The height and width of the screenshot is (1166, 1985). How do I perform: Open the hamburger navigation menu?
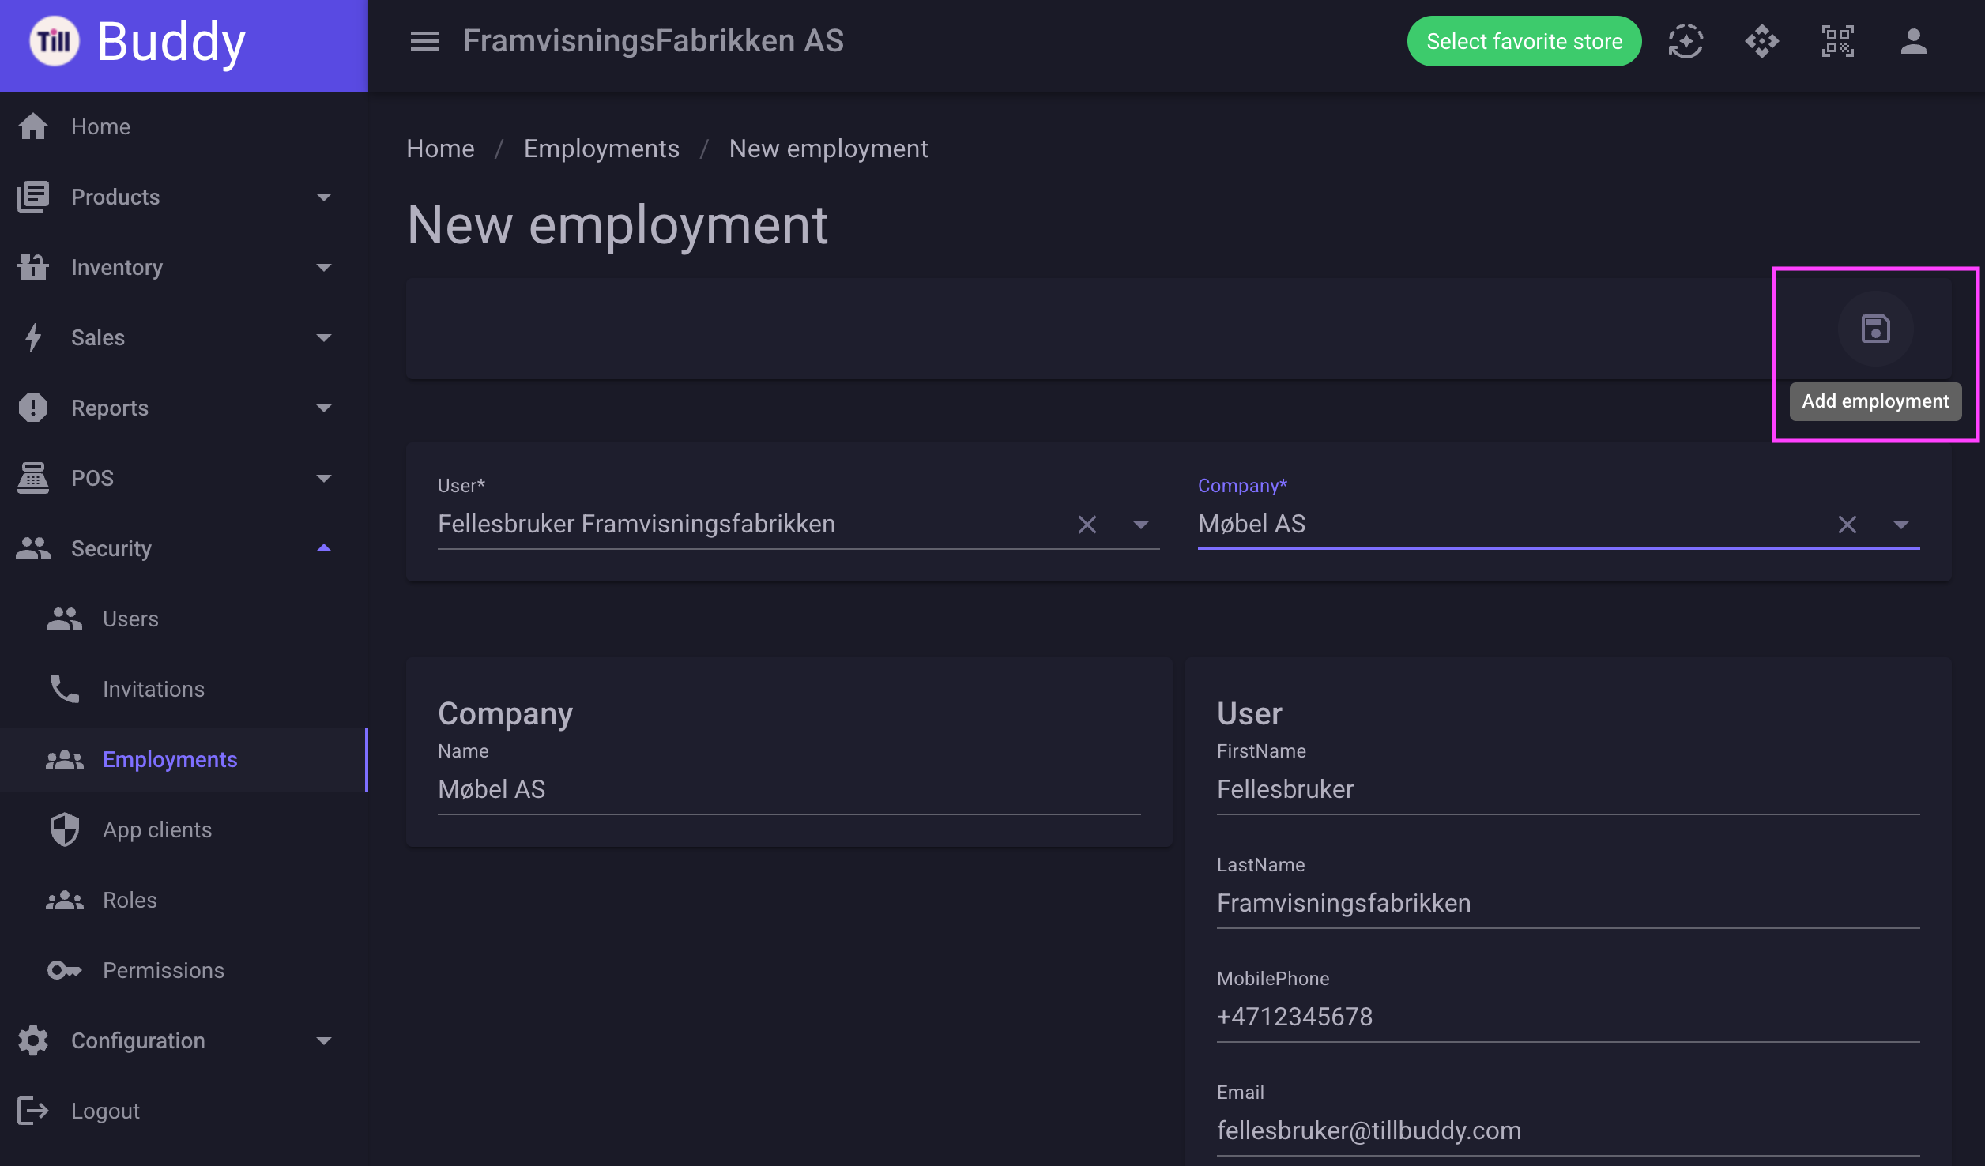click(424, 41)
